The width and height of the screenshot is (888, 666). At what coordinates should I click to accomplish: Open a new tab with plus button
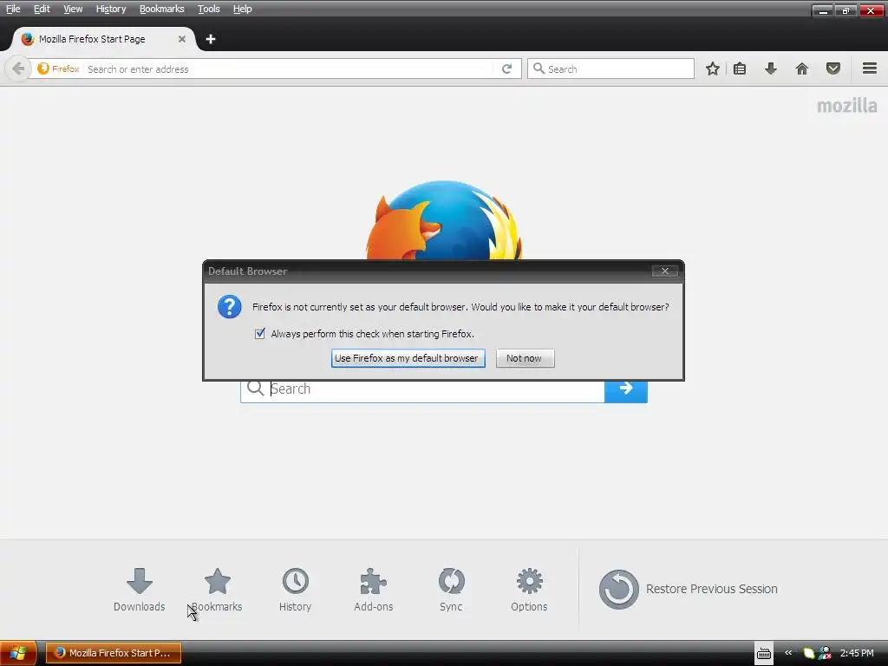click(211, 39)
